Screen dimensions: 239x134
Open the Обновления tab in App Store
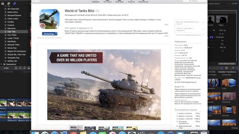143,1
